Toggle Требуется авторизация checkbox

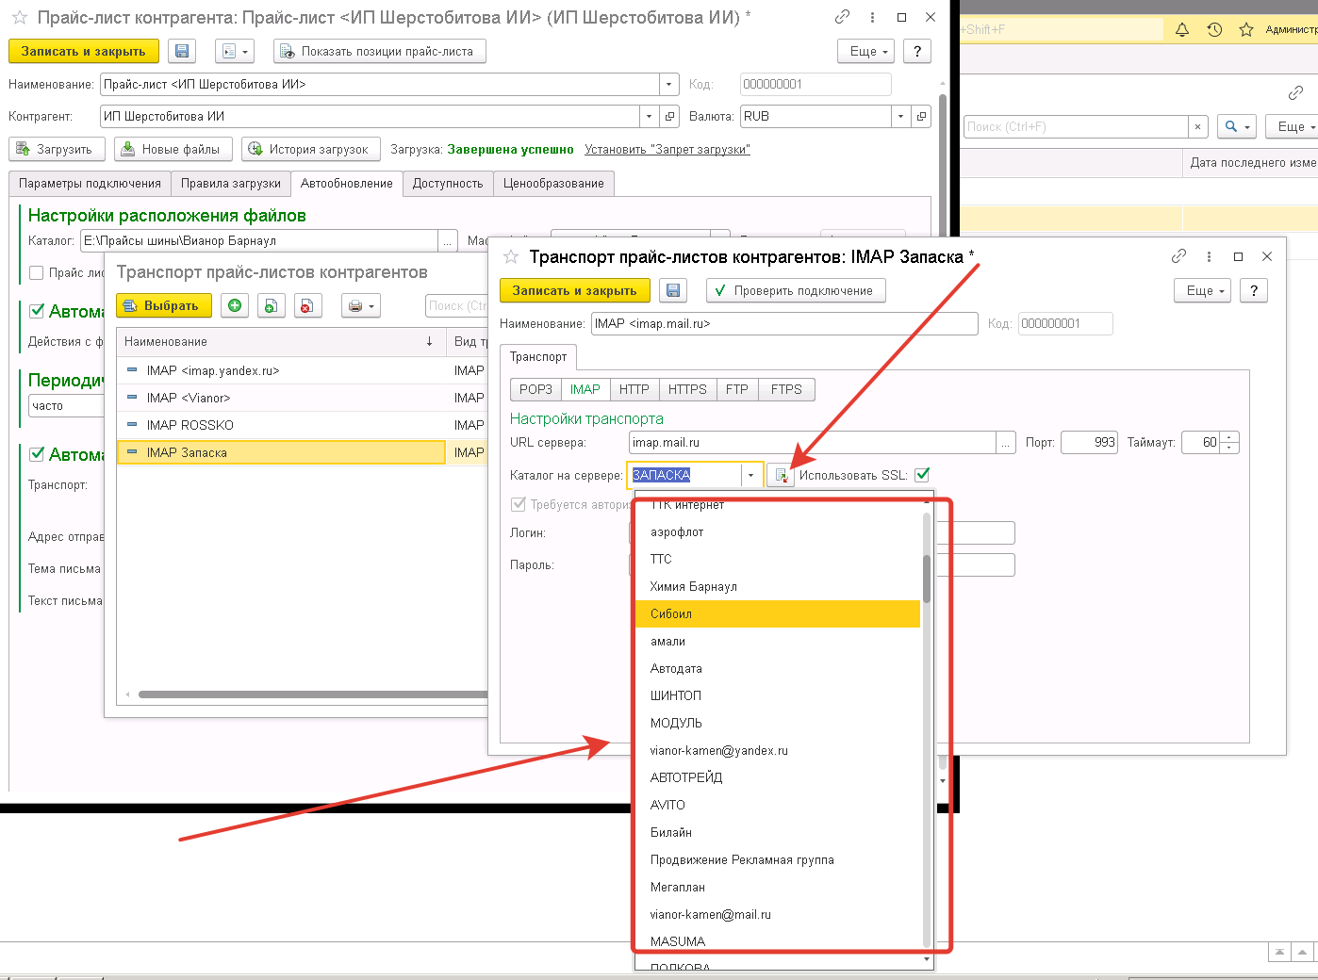(517, 504)
